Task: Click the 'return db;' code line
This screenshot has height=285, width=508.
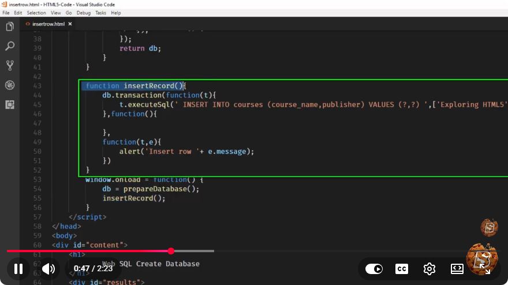Action: click(x=140, y=48)
